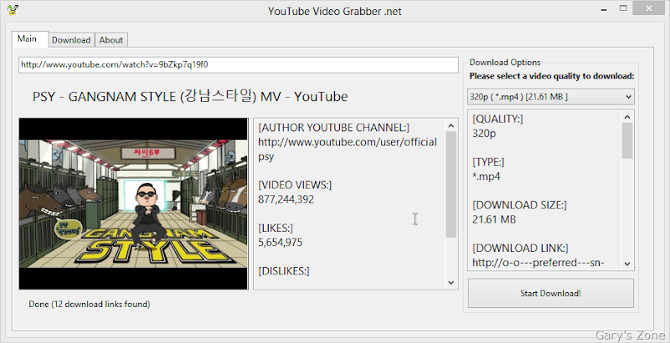Screen dimensions: 670x343
Task: Click the down arrow of the video info scrollbar
Action: tap(451, 283)
